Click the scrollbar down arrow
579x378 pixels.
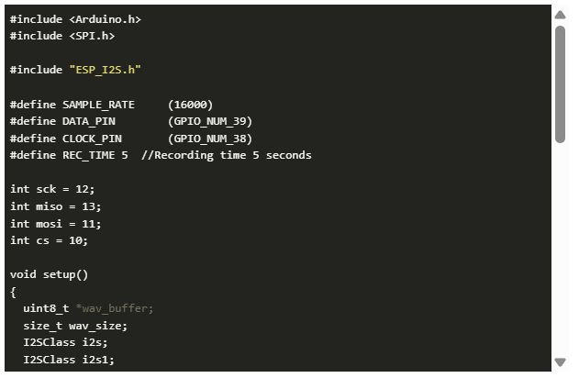click(x=560, y=362)
